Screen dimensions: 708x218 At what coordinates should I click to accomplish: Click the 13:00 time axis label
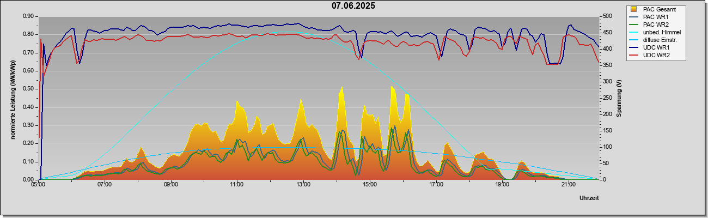[x=303, y=185]
